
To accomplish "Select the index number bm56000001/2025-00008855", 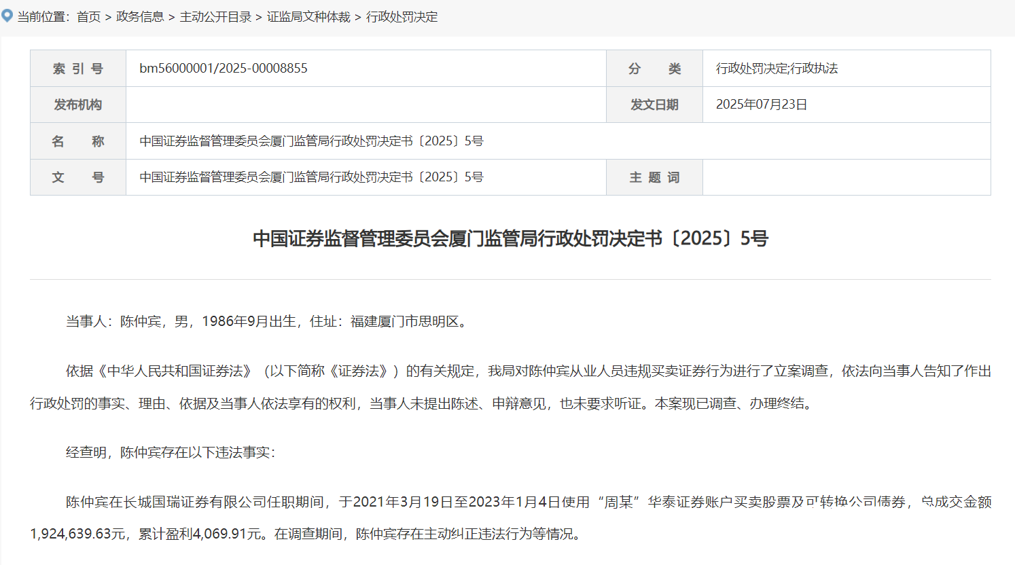I will click(223, 68).
